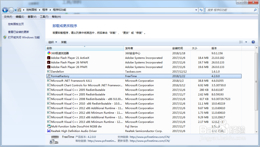Click icon of Visual C++ 2012 x86 Minimum Runtime

(49, 112)
